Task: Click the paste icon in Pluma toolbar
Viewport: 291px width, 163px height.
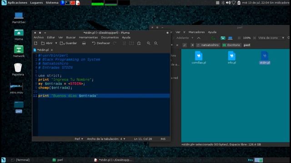Action: pos(139,43)
